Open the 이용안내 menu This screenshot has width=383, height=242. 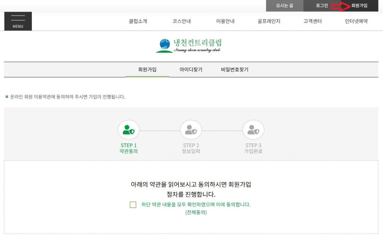tap(226, 21)
